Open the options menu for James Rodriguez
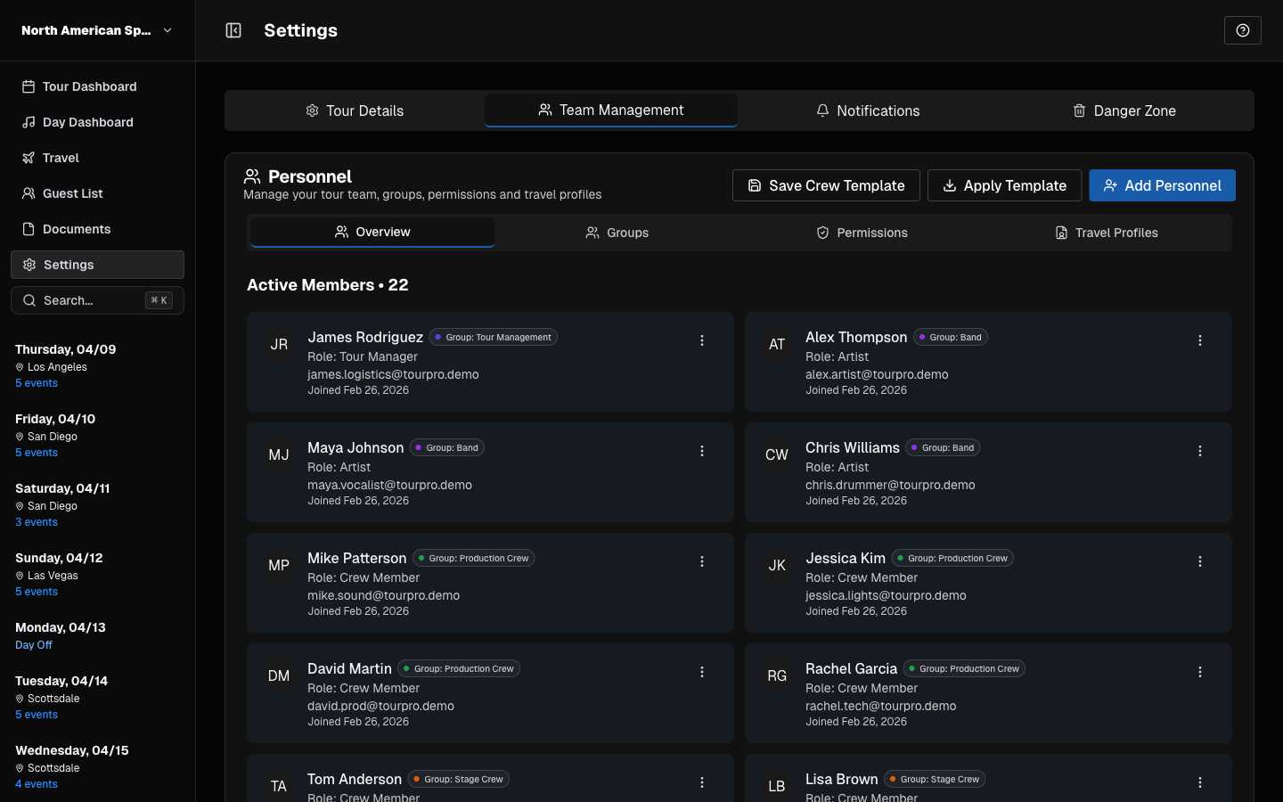The image size is (1283, 802). pos(702,340)
